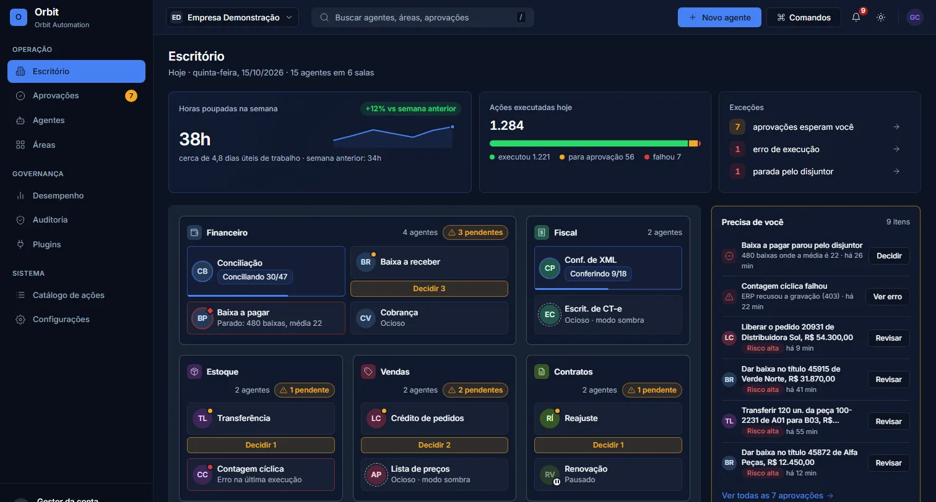Click the notifications bell icon
936x502 pixels.
856,17
